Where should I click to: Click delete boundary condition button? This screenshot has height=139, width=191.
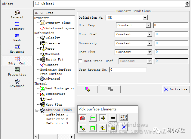pos(110,89)
